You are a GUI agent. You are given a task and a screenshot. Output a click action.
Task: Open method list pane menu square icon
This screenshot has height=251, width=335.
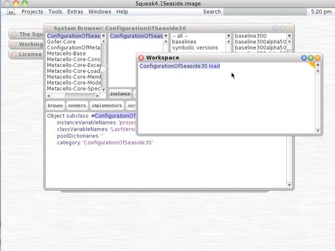point(289,36)
